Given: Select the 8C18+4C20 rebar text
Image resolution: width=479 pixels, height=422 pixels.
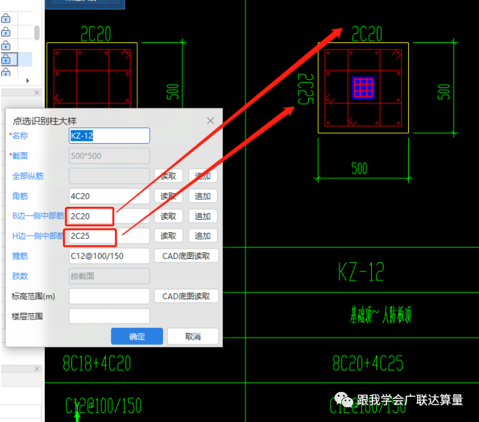Looking at the screenshot, I should pyautogui.click(x=97, y=363).
